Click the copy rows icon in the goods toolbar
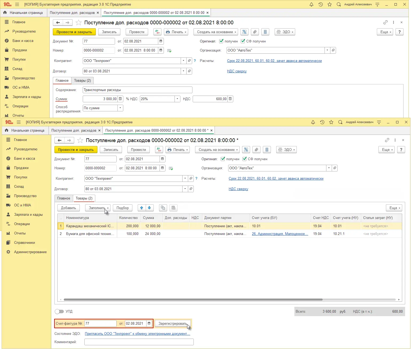The width and height of the screenshot is (411, 349). tap(163, 208)
